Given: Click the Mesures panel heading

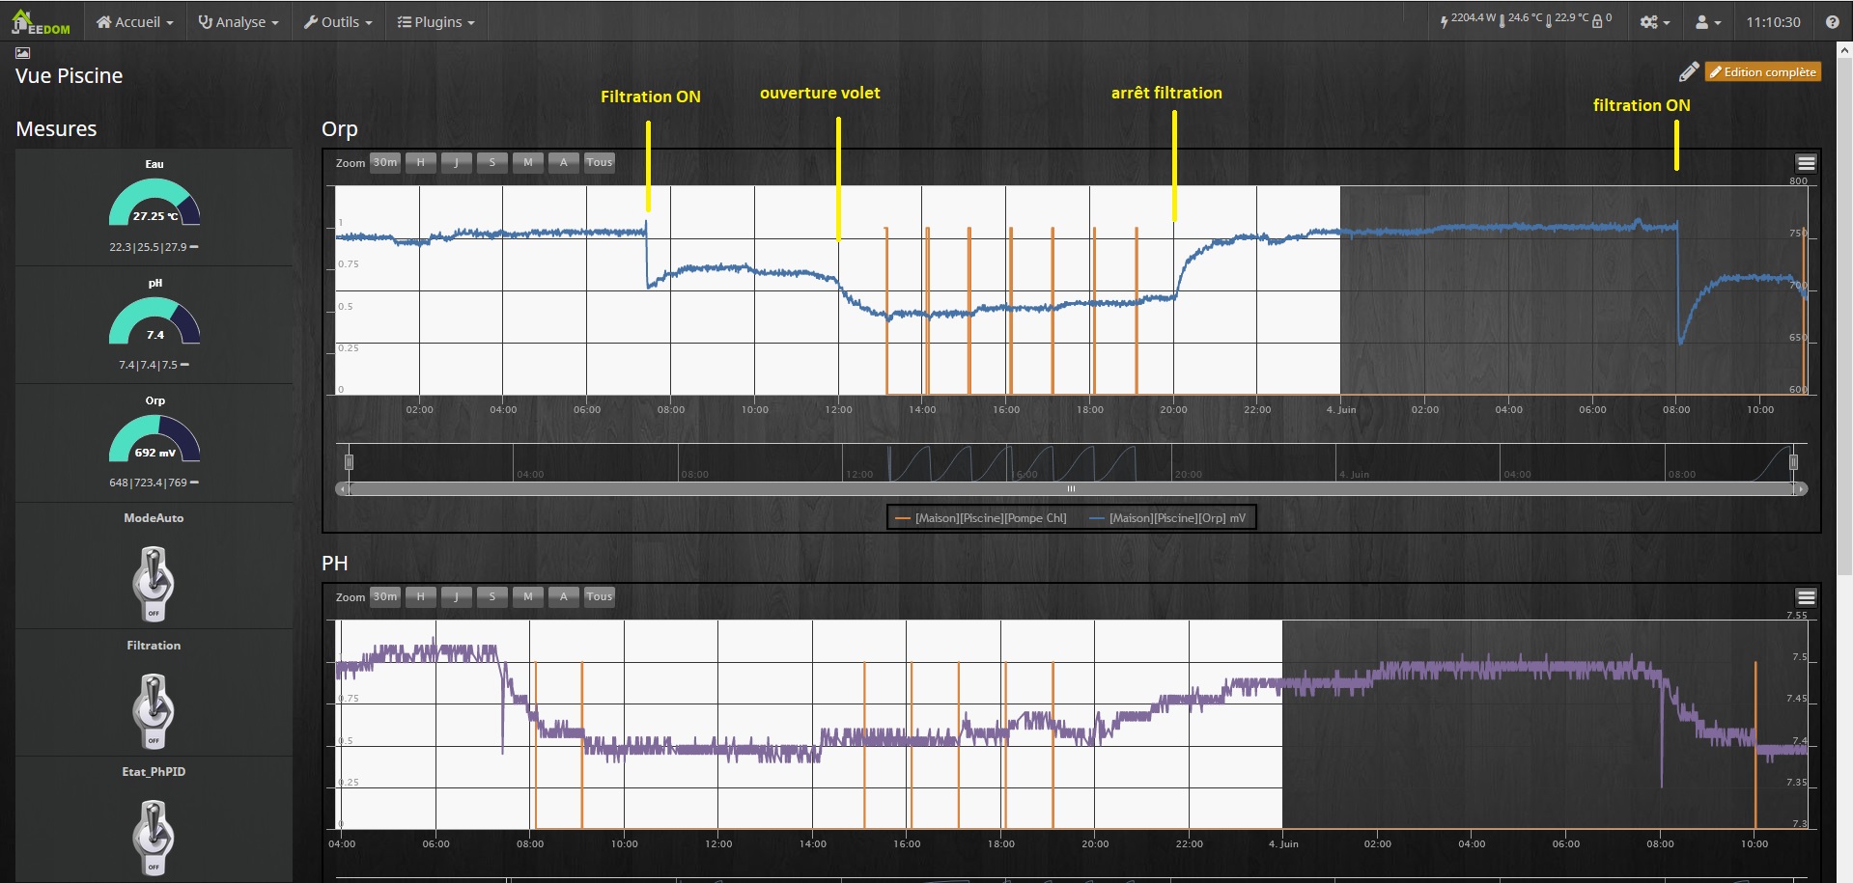Looking at the screenshot, I should click(56, 129).
